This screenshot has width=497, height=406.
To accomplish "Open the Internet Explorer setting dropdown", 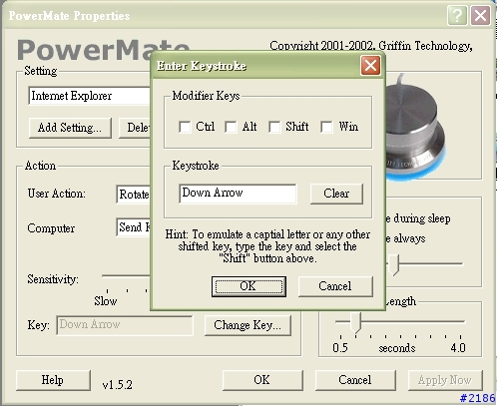I will click(x=89, y=96).
